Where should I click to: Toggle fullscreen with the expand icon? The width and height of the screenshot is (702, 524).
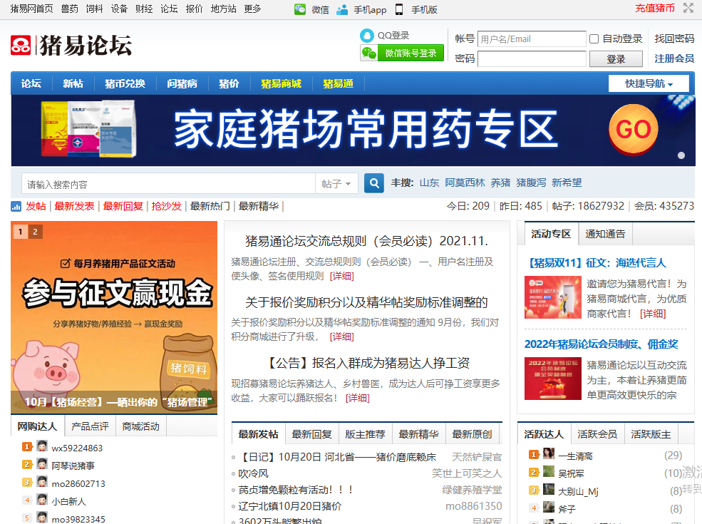click(688, 8)
